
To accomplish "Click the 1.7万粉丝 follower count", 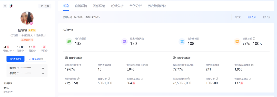I will [x=13, y=35].
